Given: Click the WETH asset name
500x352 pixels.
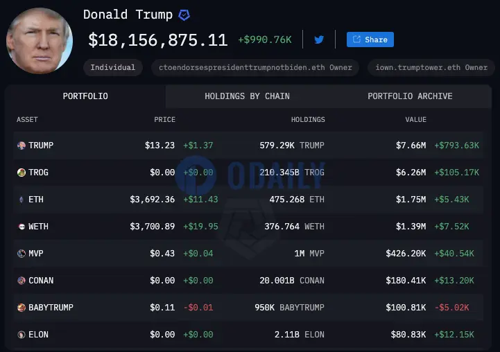Looking at the screenshot, I should (38, 227).
